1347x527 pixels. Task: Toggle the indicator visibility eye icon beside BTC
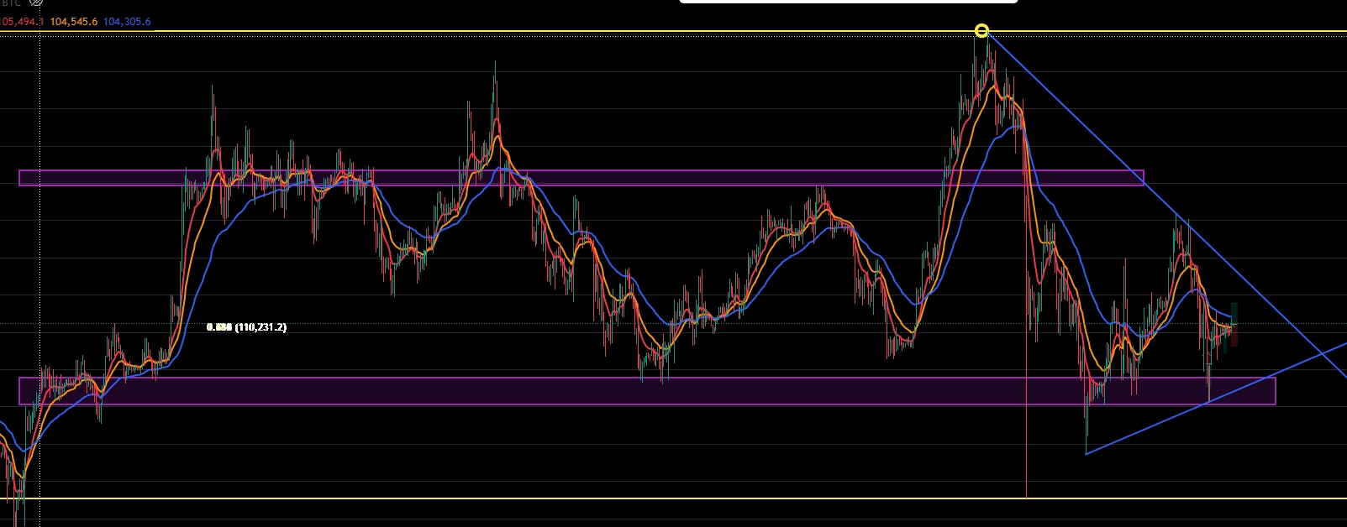[x=35, y=3]
